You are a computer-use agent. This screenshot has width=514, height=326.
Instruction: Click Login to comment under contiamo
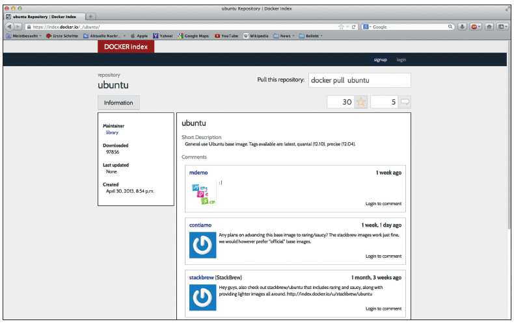click(383, 256)
